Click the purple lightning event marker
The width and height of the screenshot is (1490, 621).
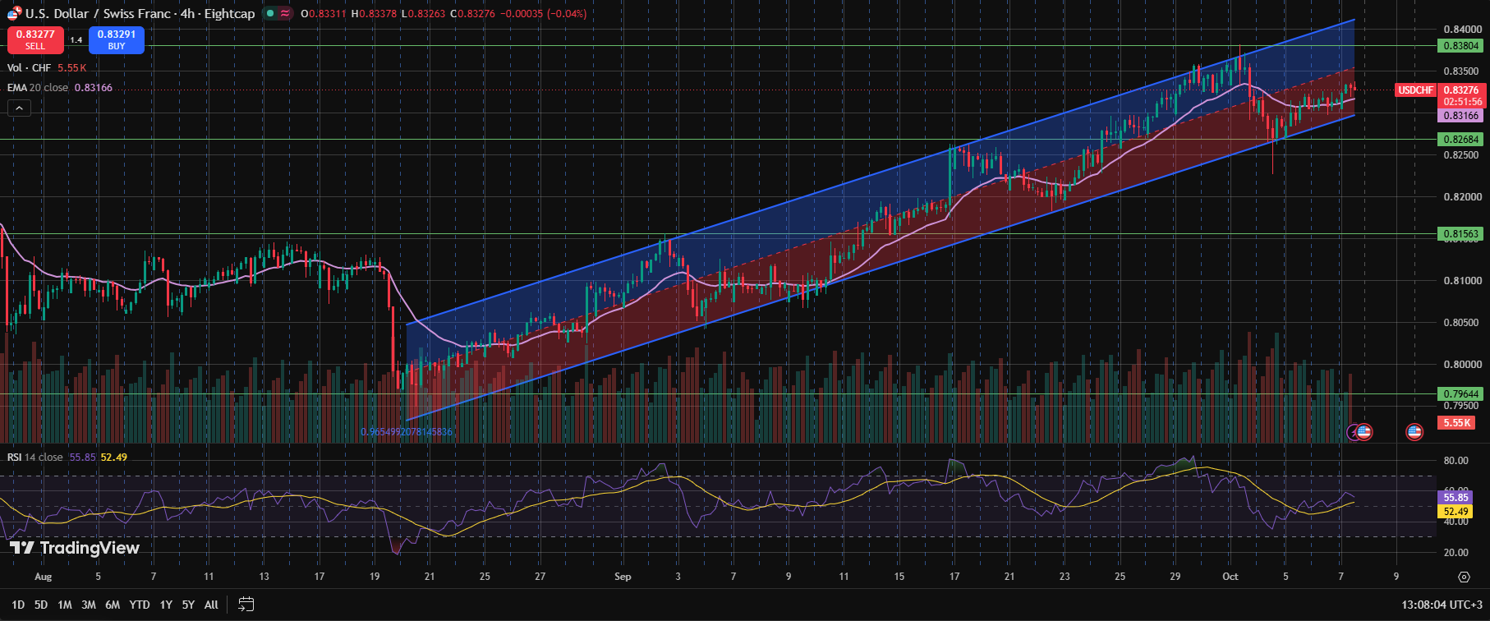click(x=1352, y=431)
